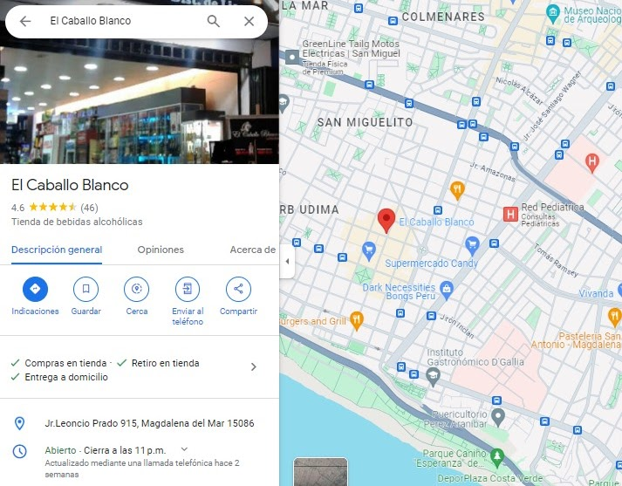This screenshot has width=622, height=486.
Task: Open the Acerca de tab
Action: [253, 250]
